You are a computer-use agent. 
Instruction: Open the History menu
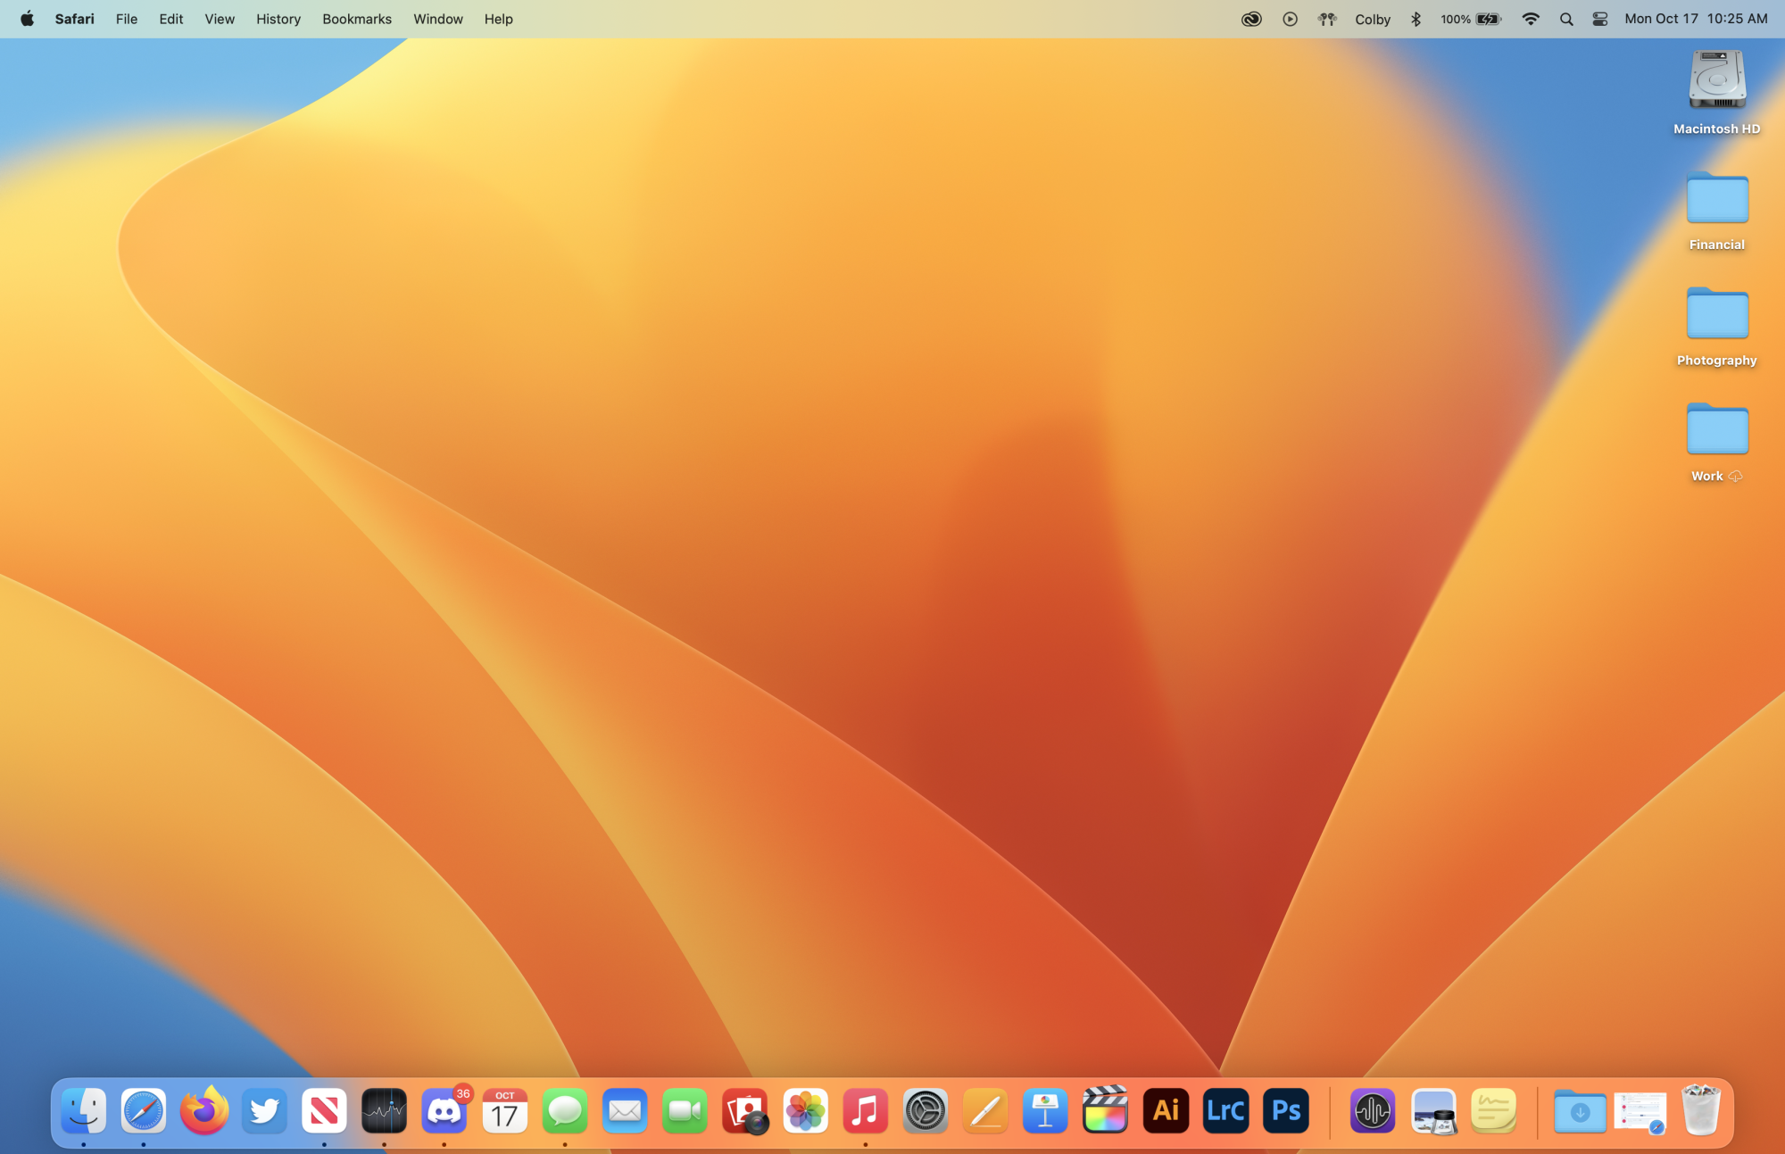coord(278,19)
